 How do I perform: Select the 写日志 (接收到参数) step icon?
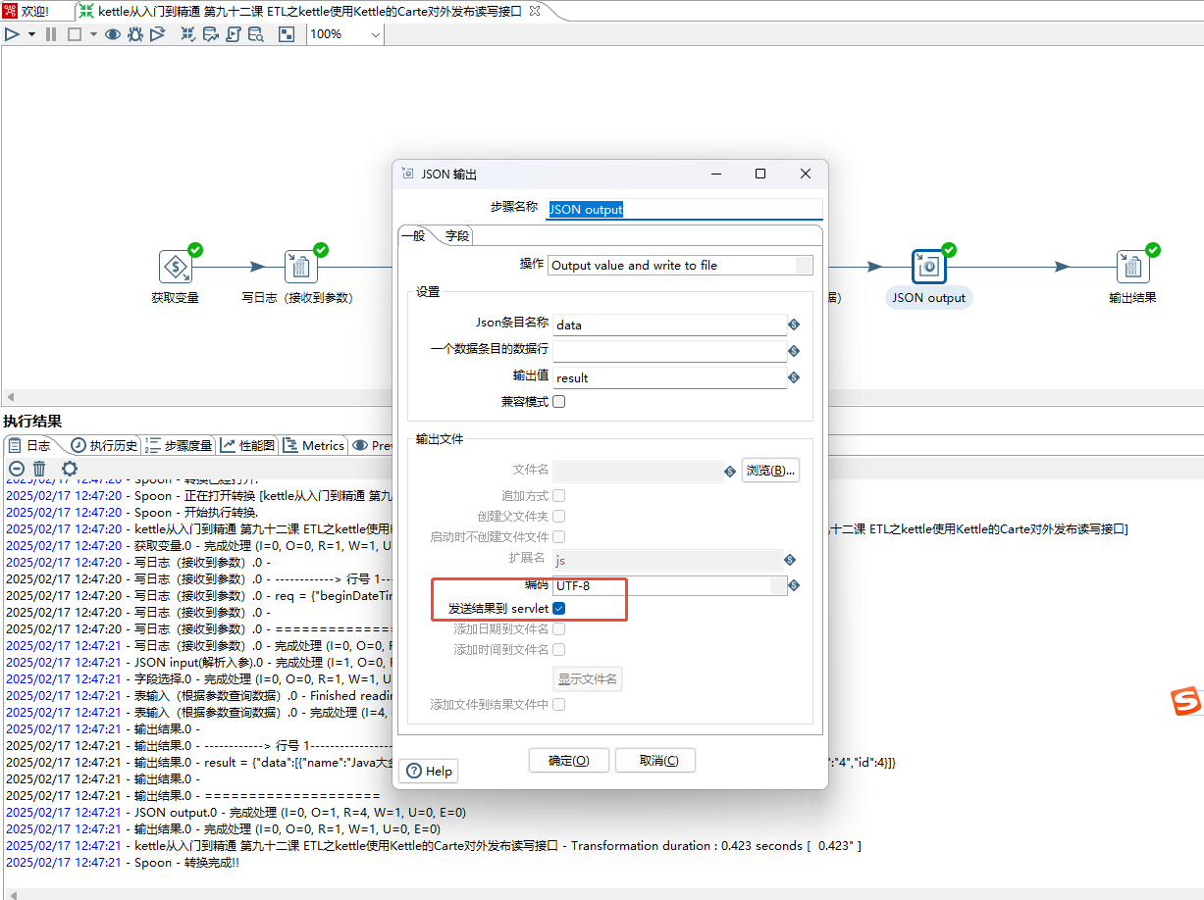(300, 267)
